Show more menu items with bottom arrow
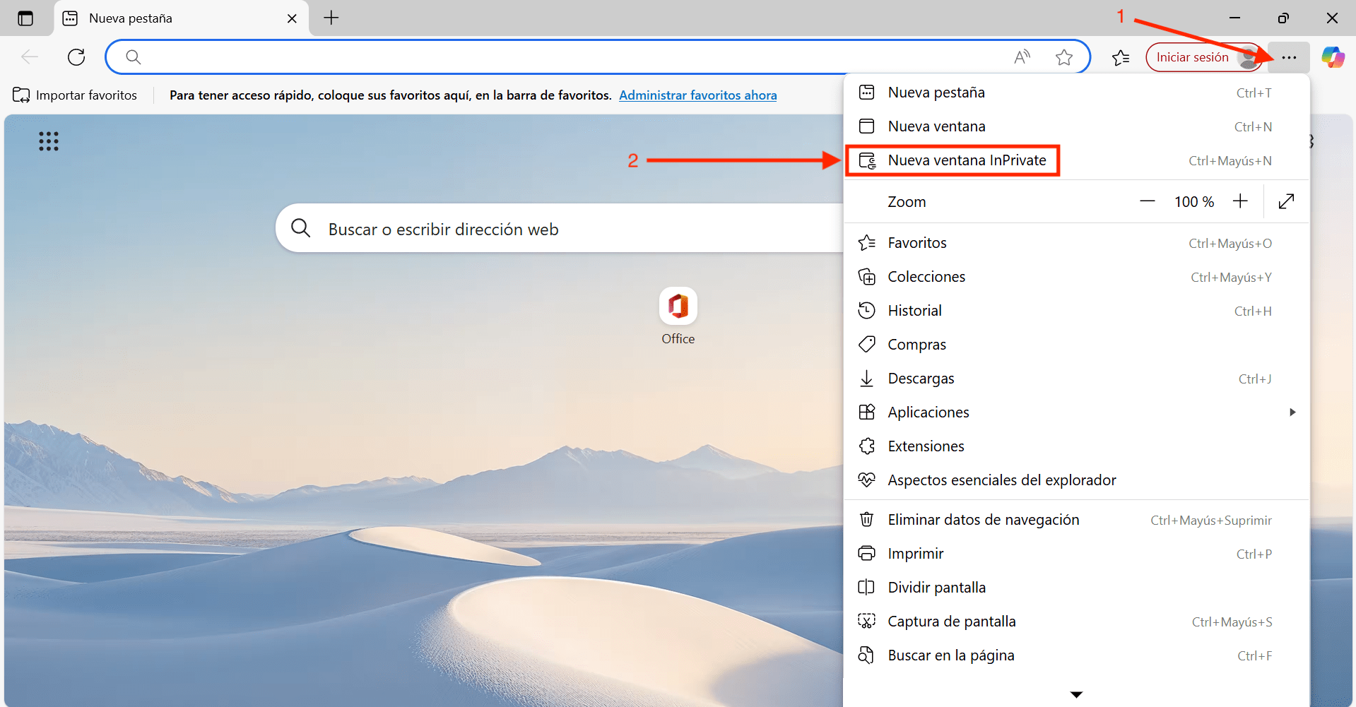1356x707 pixels. click(x=1076, y=694)
